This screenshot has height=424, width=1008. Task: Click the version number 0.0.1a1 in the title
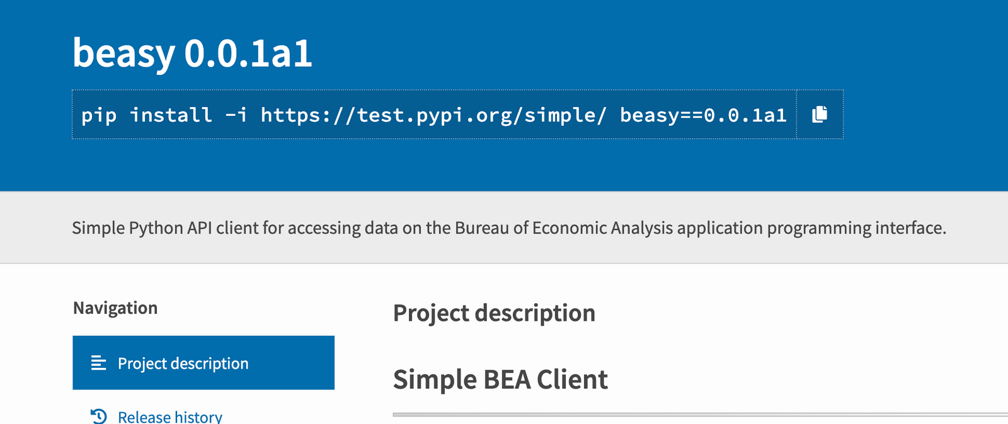point(248,53)
